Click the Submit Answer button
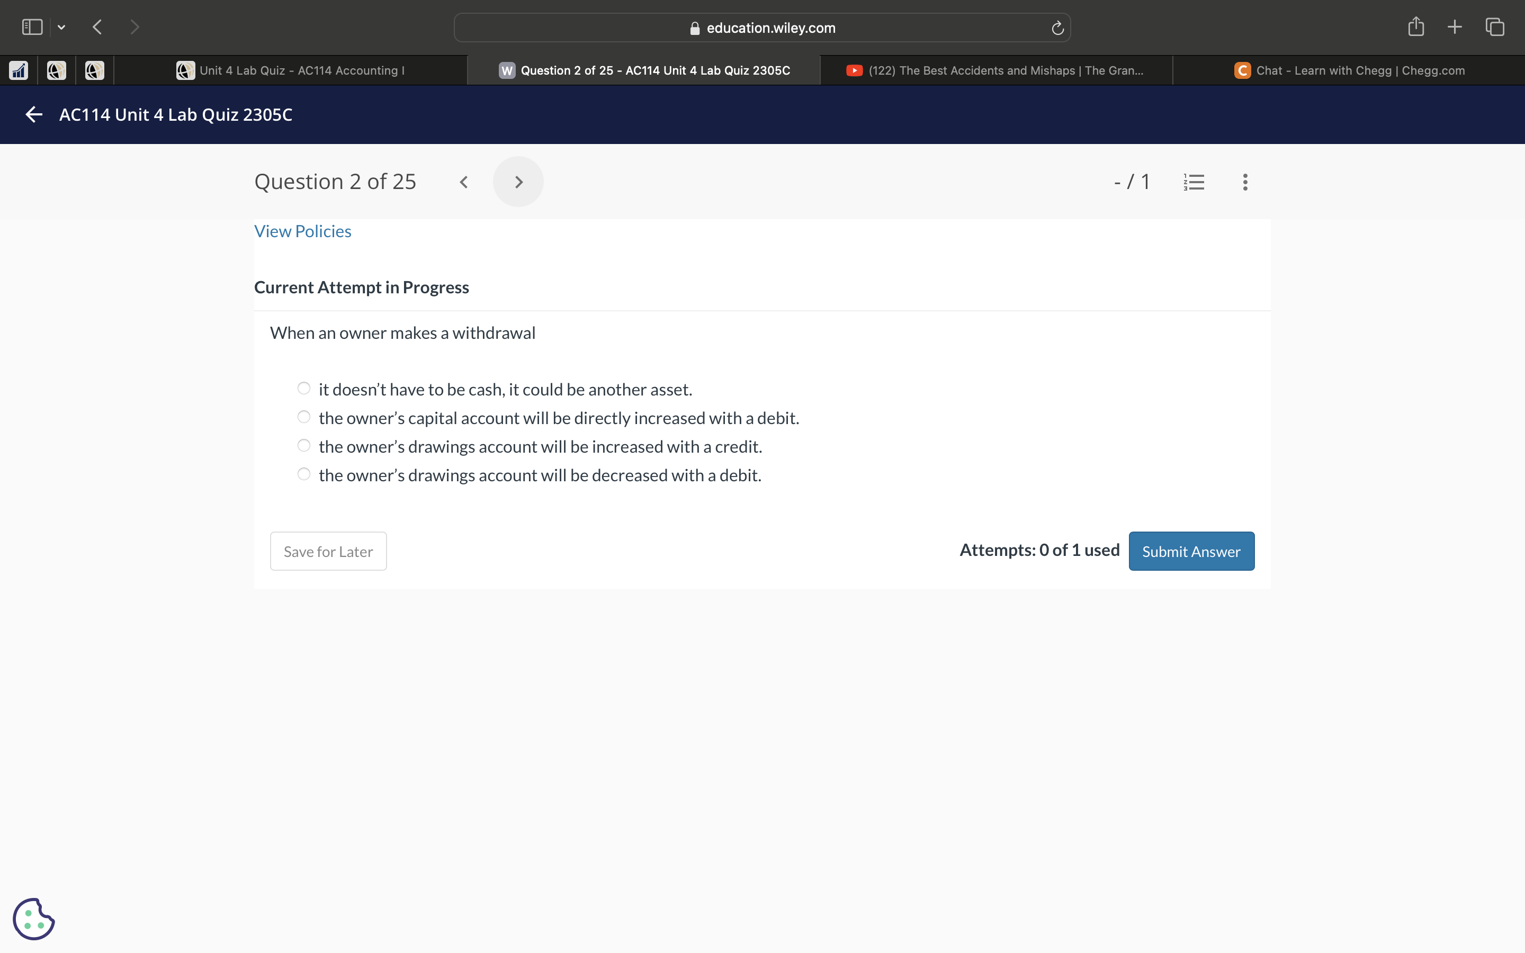The width and height of the screenshot is (1525, 953). [x=1191, y=552]
